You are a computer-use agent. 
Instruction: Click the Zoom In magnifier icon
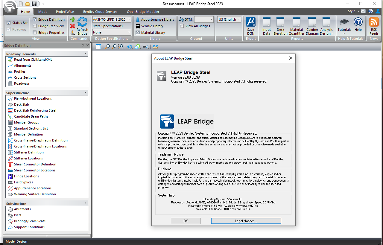[107, 47]
